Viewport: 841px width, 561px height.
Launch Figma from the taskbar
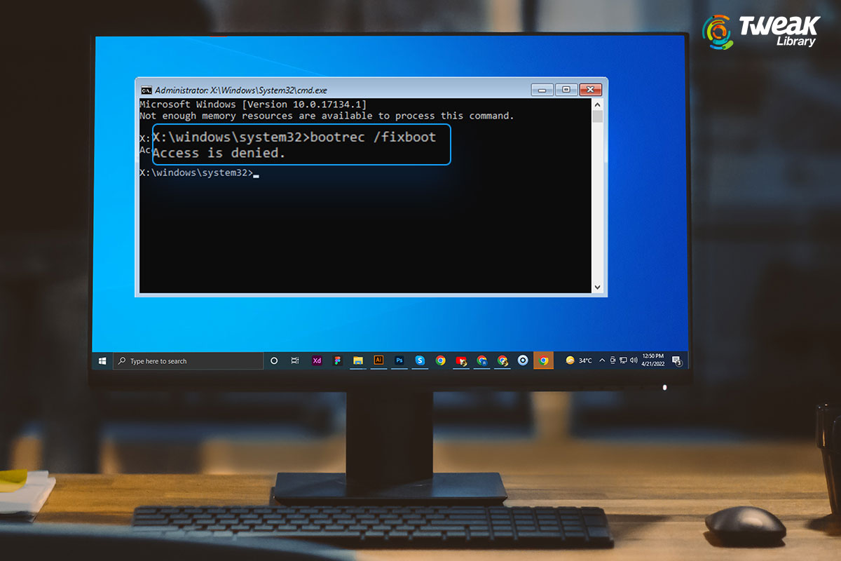[337, 360]
